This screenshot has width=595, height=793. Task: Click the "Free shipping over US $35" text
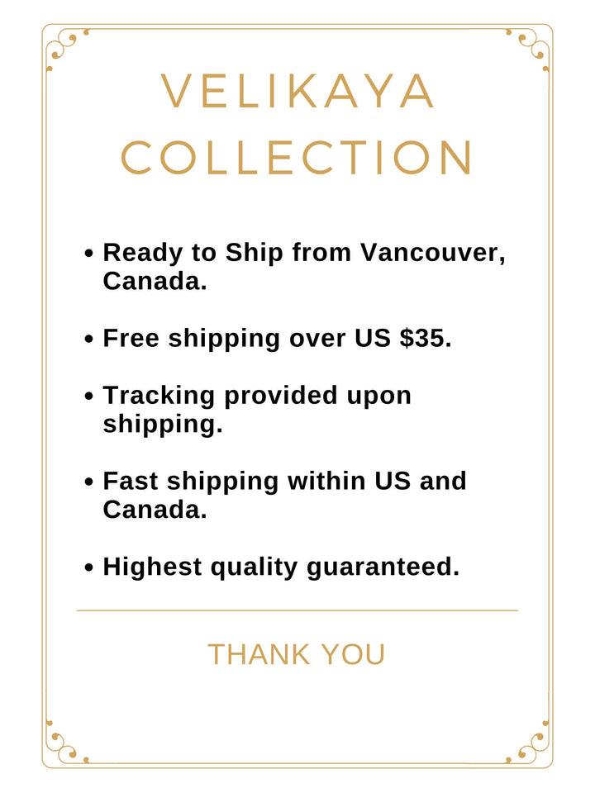point(277,339)
